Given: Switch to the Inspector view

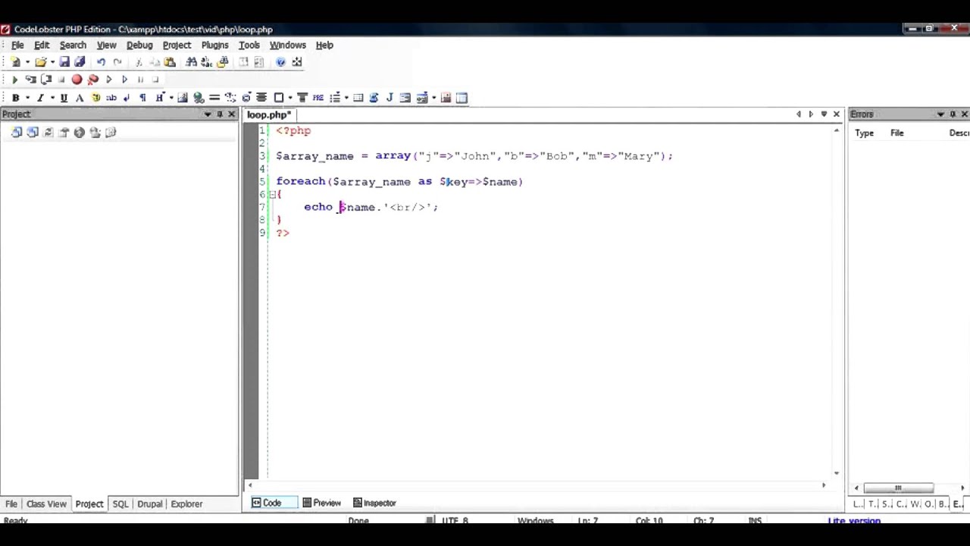Looking at the screenshot, I should pos(374,503).
